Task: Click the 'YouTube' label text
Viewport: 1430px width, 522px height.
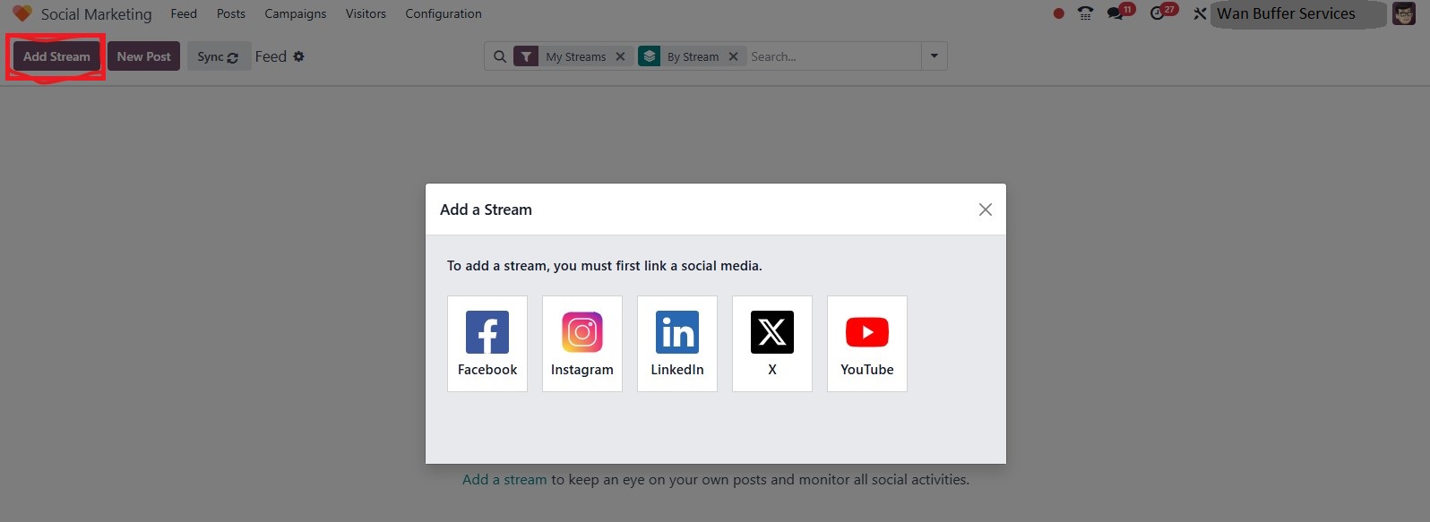Action: click(867, 370)
